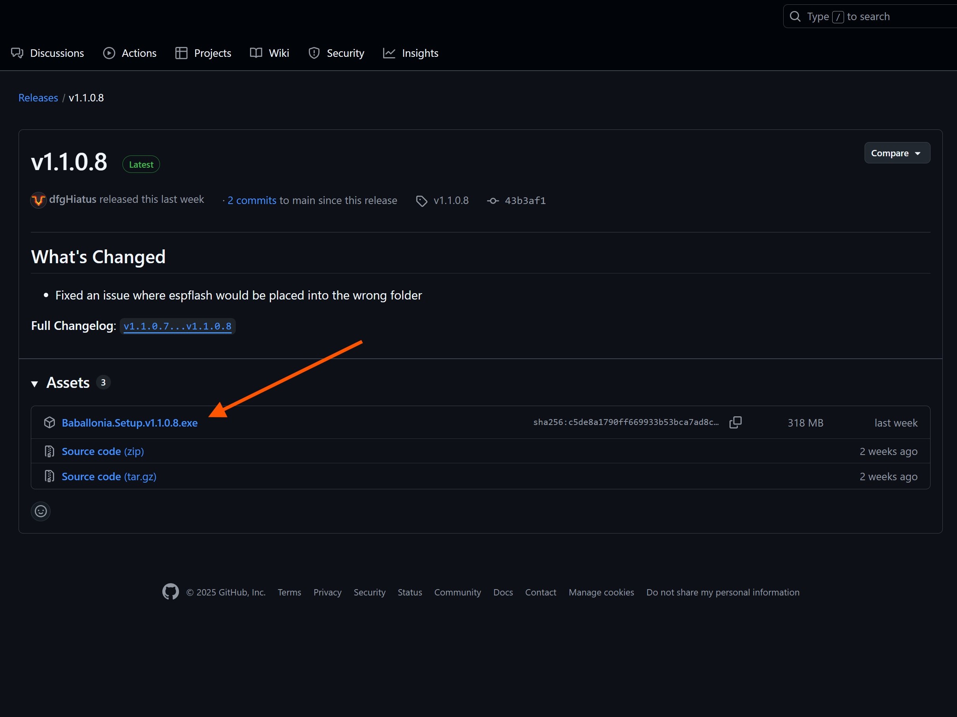Image resolution: width=957 pixels, height=717 pixels.
Task: Click the commit icon beside 43b3af1
Action: (493, 201)
